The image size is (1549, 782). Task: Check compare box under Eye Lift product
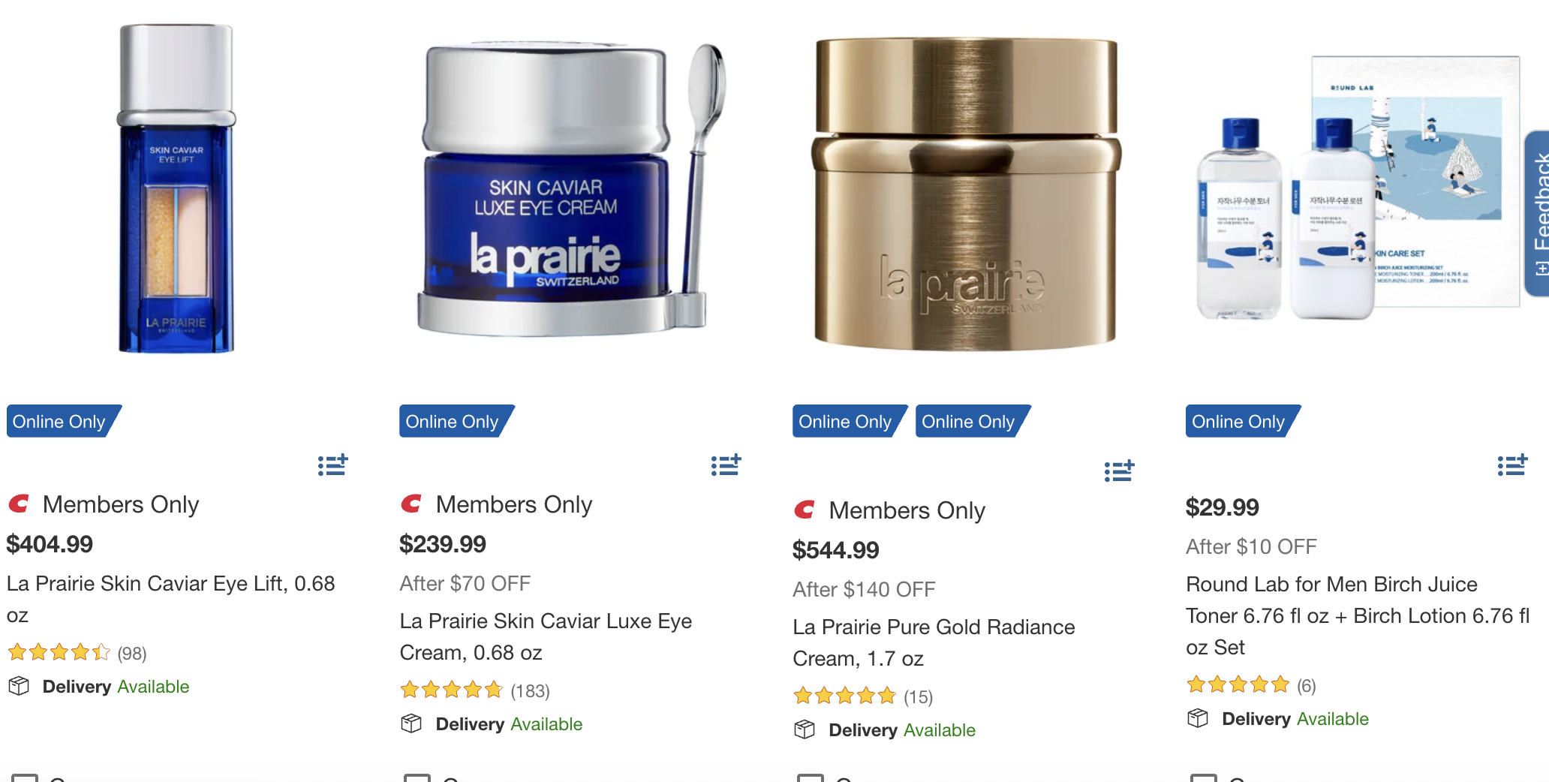24,777
